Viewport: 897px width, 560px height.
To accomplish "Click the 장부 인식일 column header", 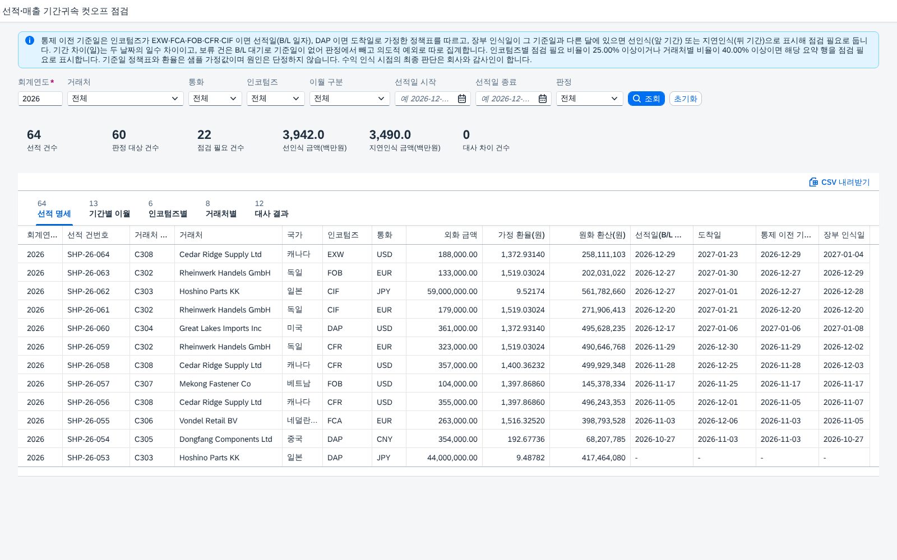I will pyautogui.click(x=844, y=235).
